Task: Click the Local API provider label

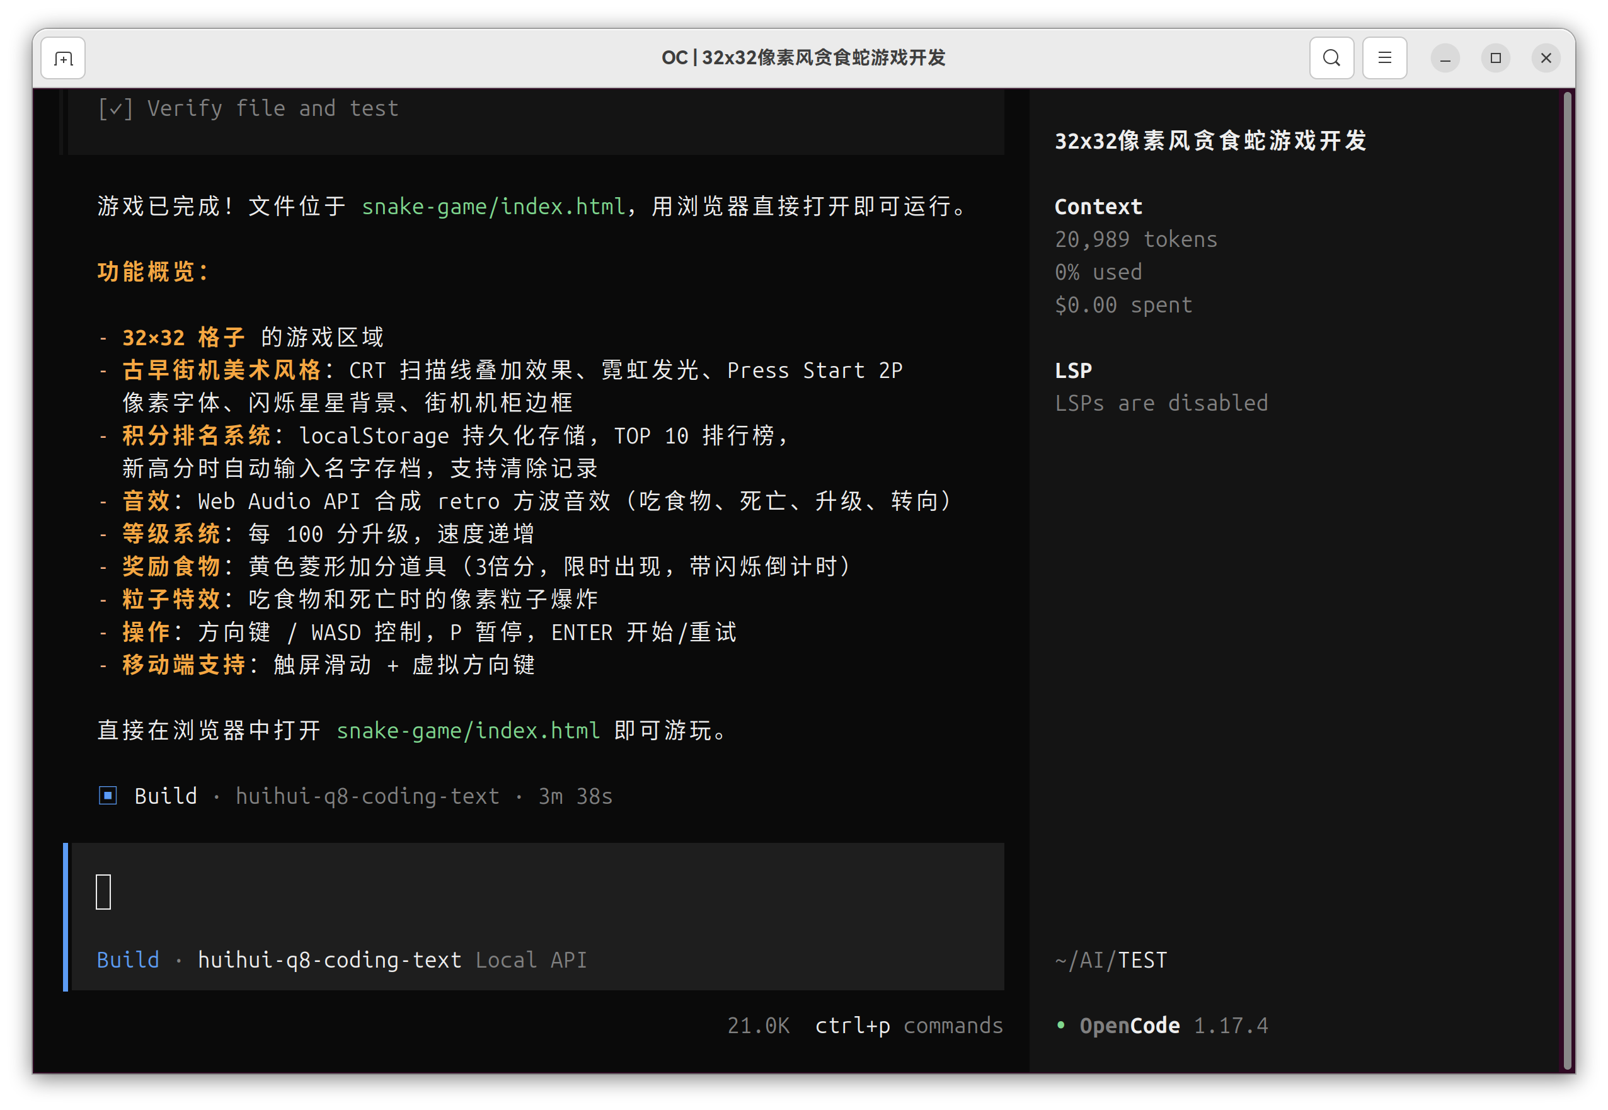Action: [531, 960]
